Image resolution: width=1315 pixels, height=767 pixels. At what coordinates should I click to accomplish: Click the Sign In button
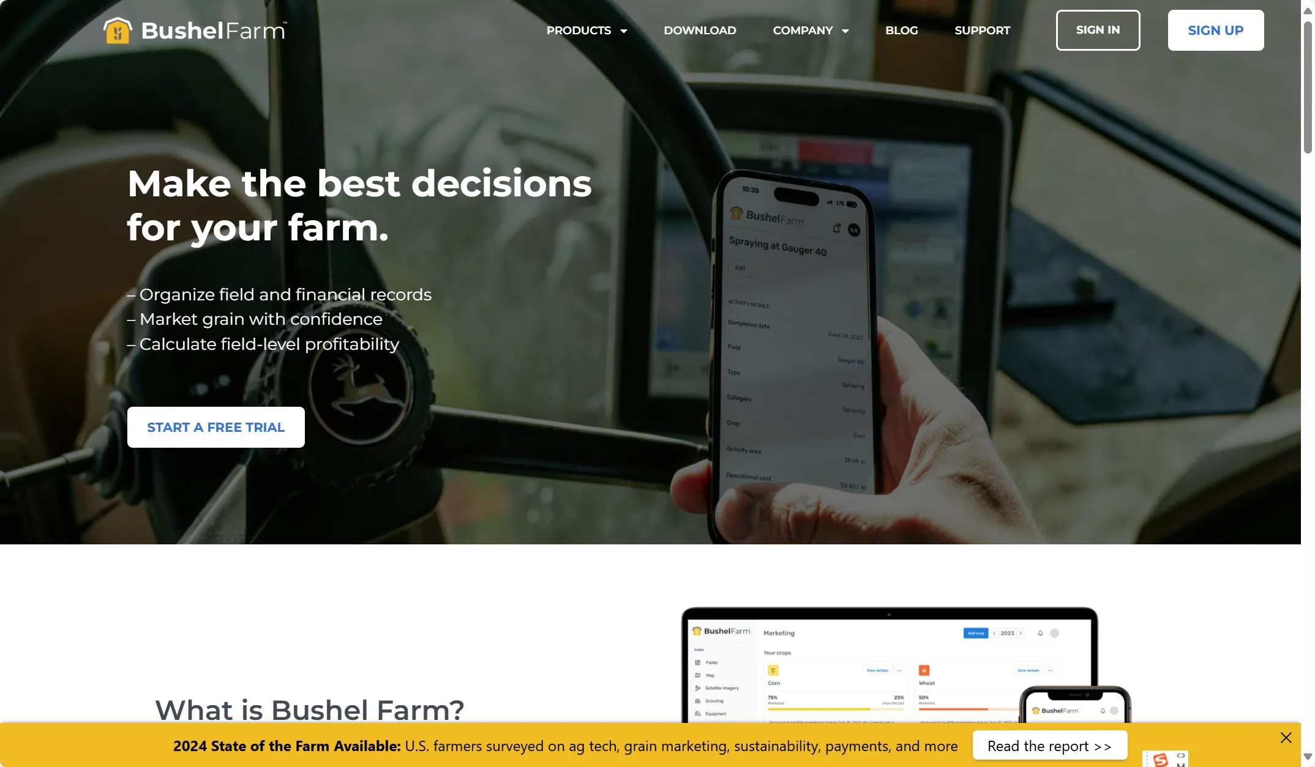[1098, 30]
